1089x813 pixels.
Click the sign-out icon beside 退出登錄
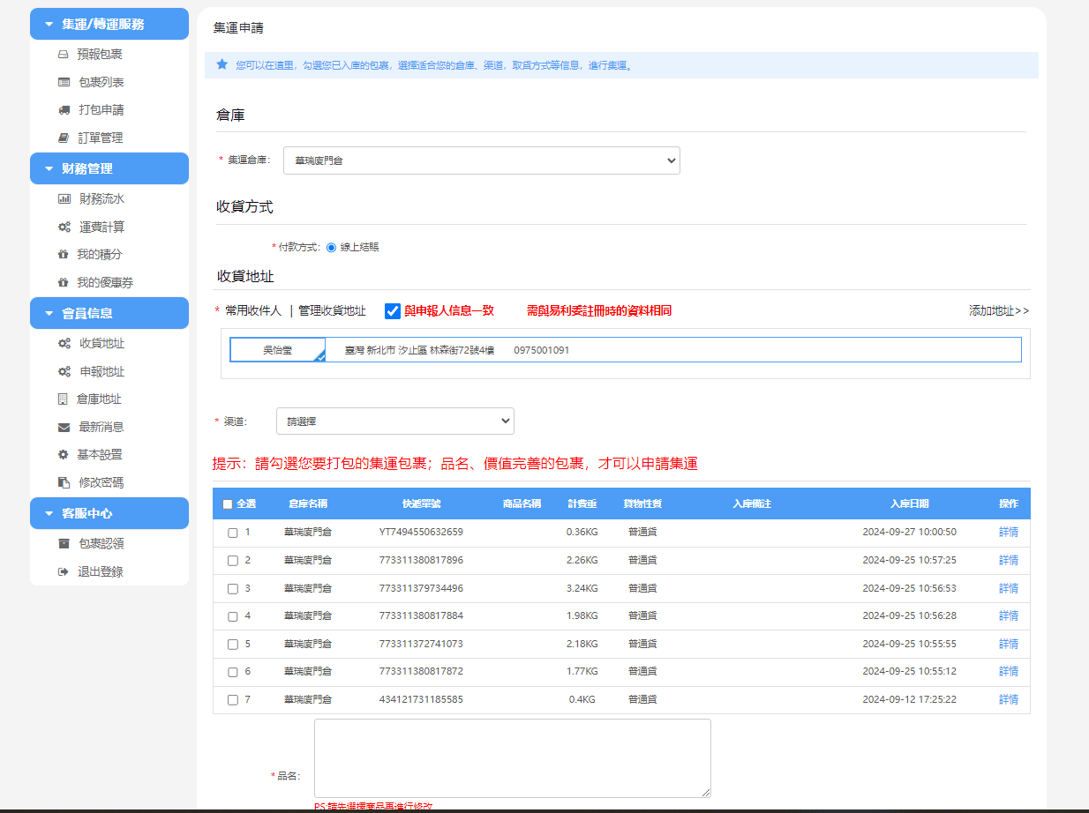(x=63, y=571)
